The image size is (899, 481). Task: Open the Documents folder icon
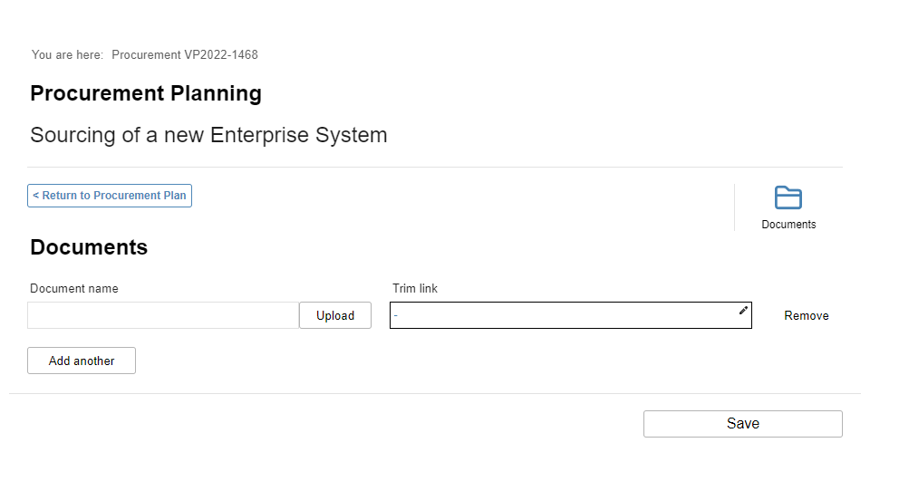pyautogui.click(x=788, y=197)
